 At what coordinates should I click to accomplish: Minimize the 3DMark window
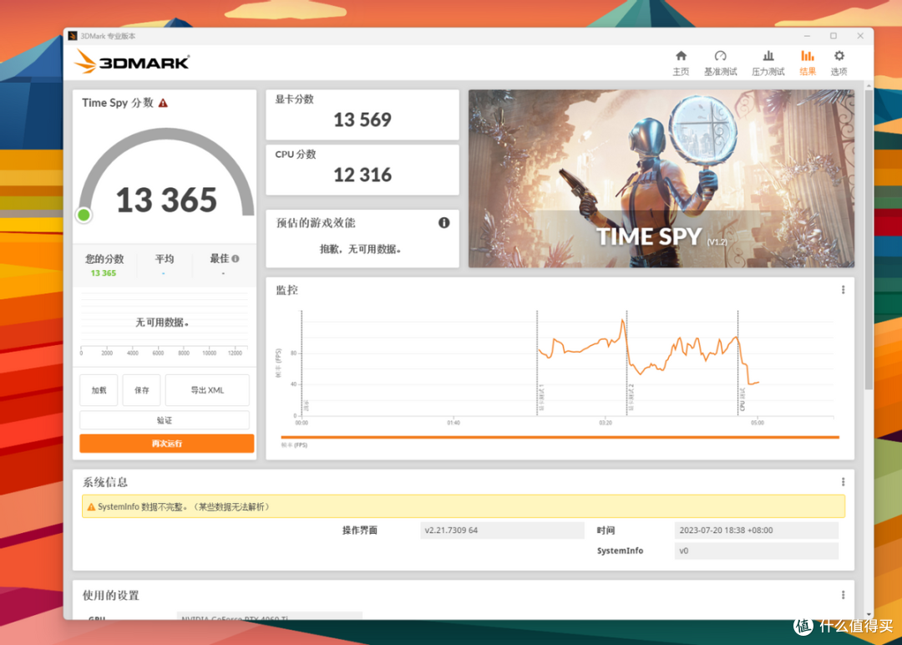point(807,36)
